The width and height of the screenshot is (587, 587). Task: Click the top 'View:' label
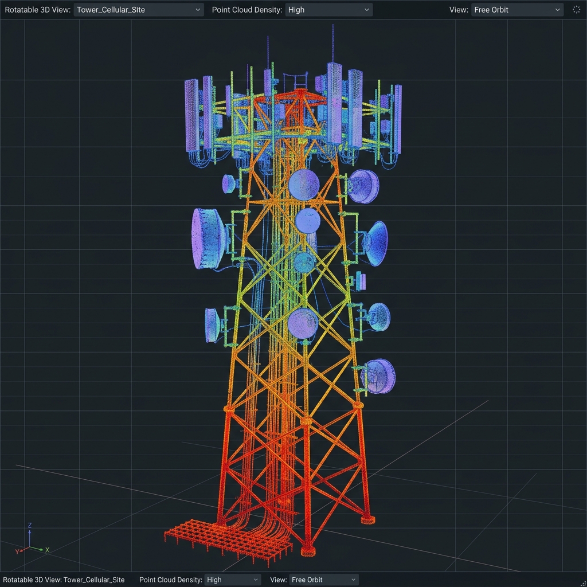click(459, 10)
